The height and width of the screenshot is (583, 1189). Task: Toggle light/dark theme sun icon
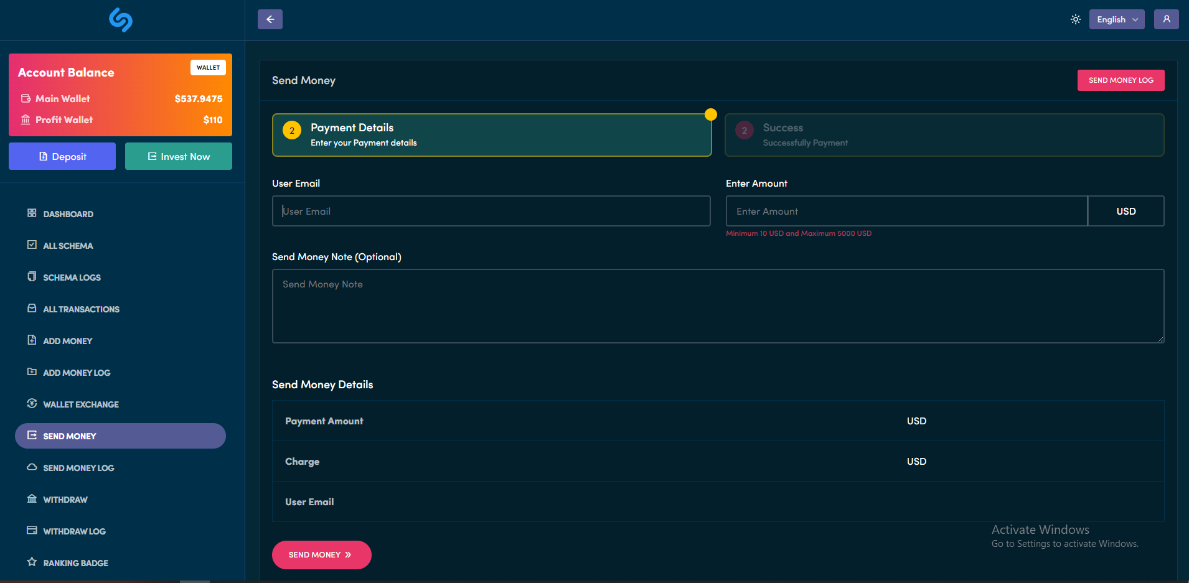point(1075,19)
